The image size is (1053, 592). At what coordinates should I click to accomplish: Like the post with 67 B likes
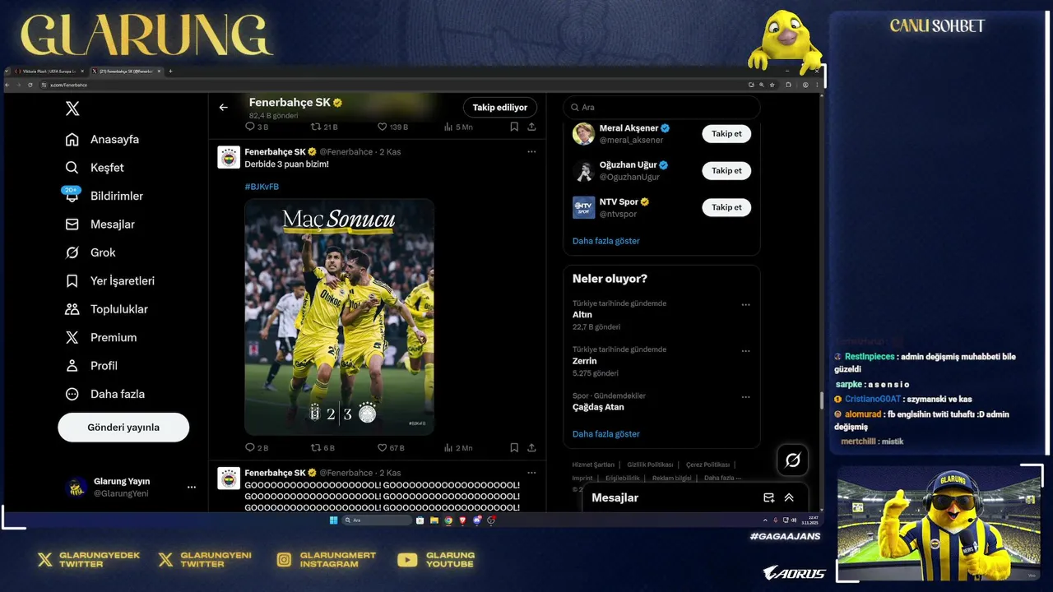pos(391,448)
